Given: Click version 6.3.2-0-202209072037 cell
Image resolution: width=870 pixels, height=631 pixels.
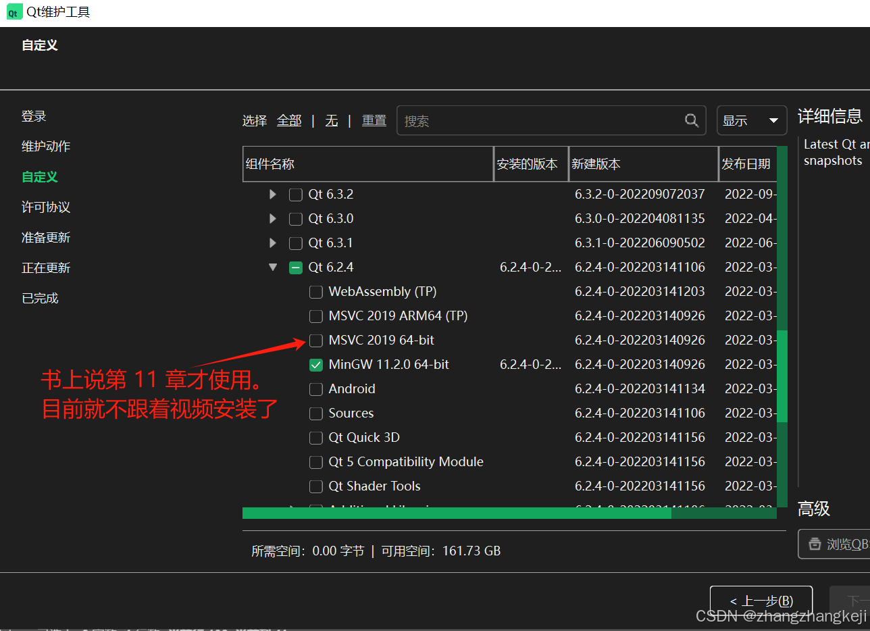Looking at the screenshot, I should 640,195.
